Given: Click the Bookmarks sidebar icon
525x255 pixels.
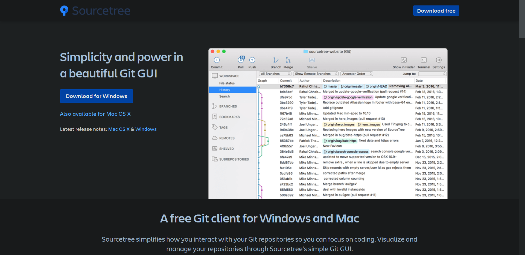Looking at the screenshot, I should click(x=215, y=117).
